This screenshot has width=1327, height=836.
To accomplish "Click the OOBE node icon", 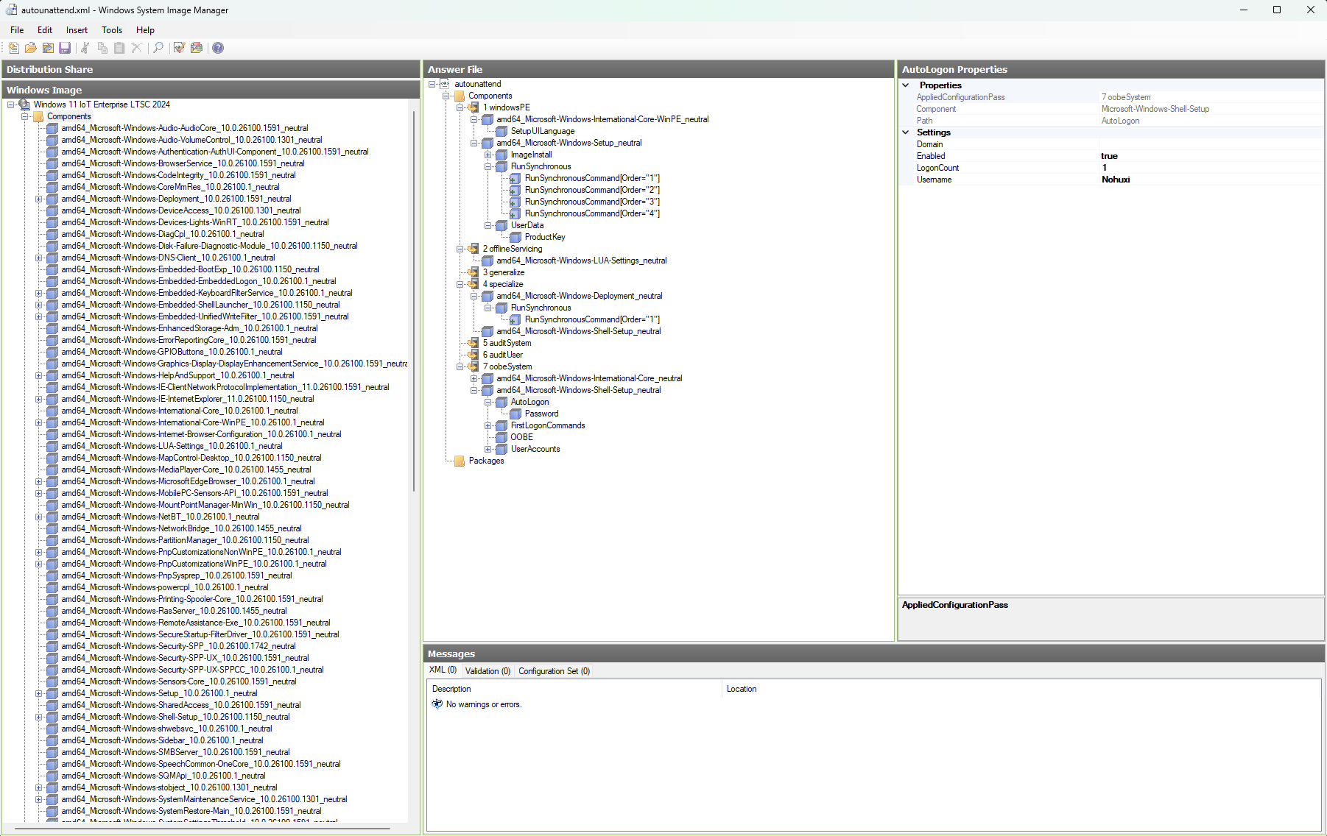I will (501, 437).
